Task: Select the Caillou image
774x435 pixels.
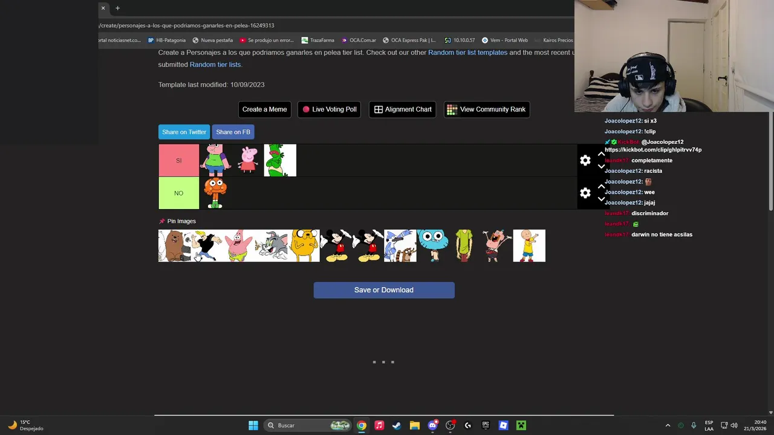Action: [529, 246]
